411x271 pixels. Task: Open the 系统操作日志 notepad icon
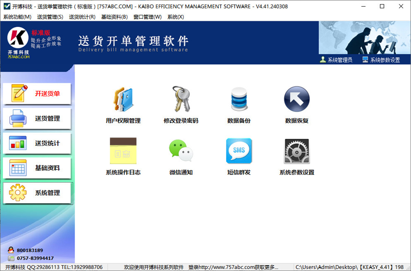(x=123, y=151)
